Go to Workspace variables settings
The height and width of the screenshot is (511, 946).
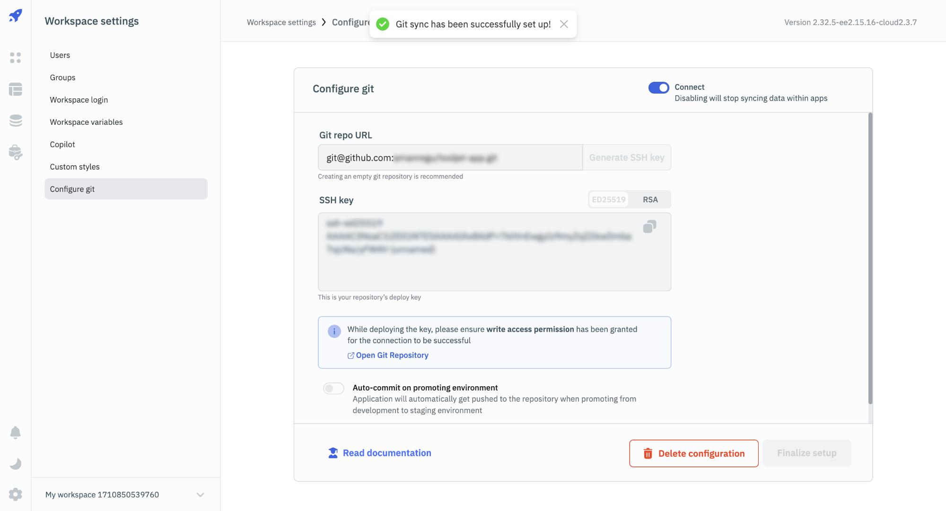86,122
